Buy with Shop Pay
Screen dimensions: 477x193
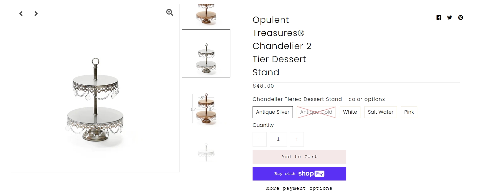pyautogui.click(x=299, y=174)
